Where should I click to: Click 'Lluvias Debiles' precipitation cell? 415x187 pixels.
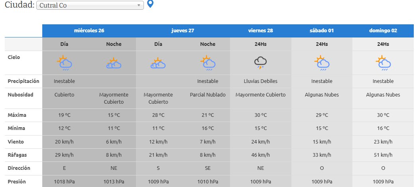pyautogui.click(x=261, y=81)
